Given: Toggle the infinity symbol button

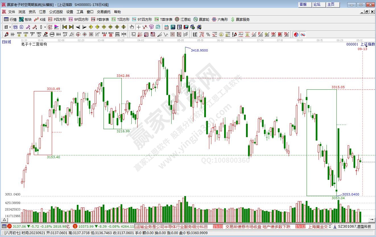Looking at the screenshot, I should [x=303, y=34].
